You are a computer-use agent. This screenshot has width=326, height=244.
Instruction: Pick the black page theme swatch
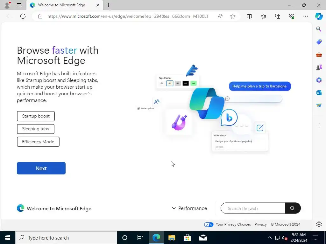pyautogui.click(x=186, y=83)
